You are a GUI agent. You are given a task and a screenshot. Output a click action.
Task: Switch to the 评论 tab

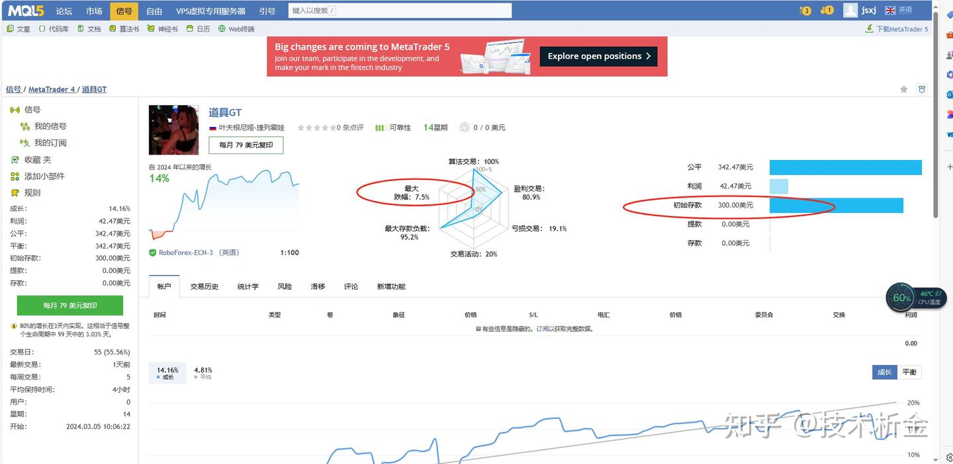click(351, 286)
